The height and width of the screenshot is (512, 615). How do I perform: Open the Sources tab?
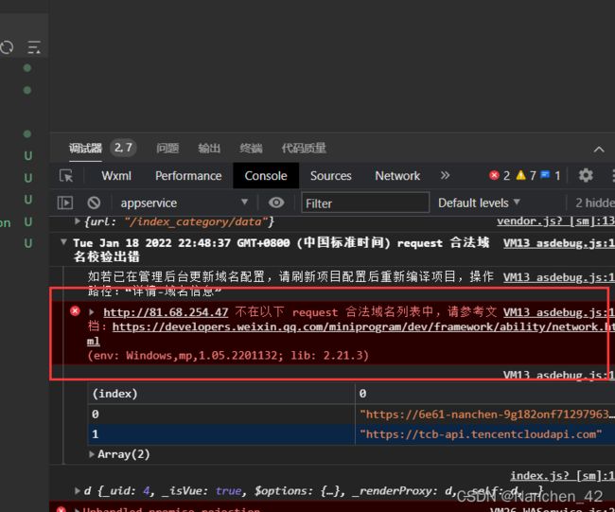[330, 176]
